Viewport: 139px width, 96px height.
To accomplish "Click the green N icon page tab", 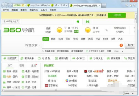I will (87, 22).
